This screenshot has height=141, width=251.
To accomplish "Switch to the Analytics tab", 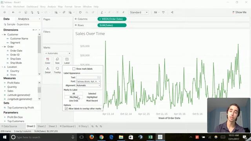I will (24, 19).
